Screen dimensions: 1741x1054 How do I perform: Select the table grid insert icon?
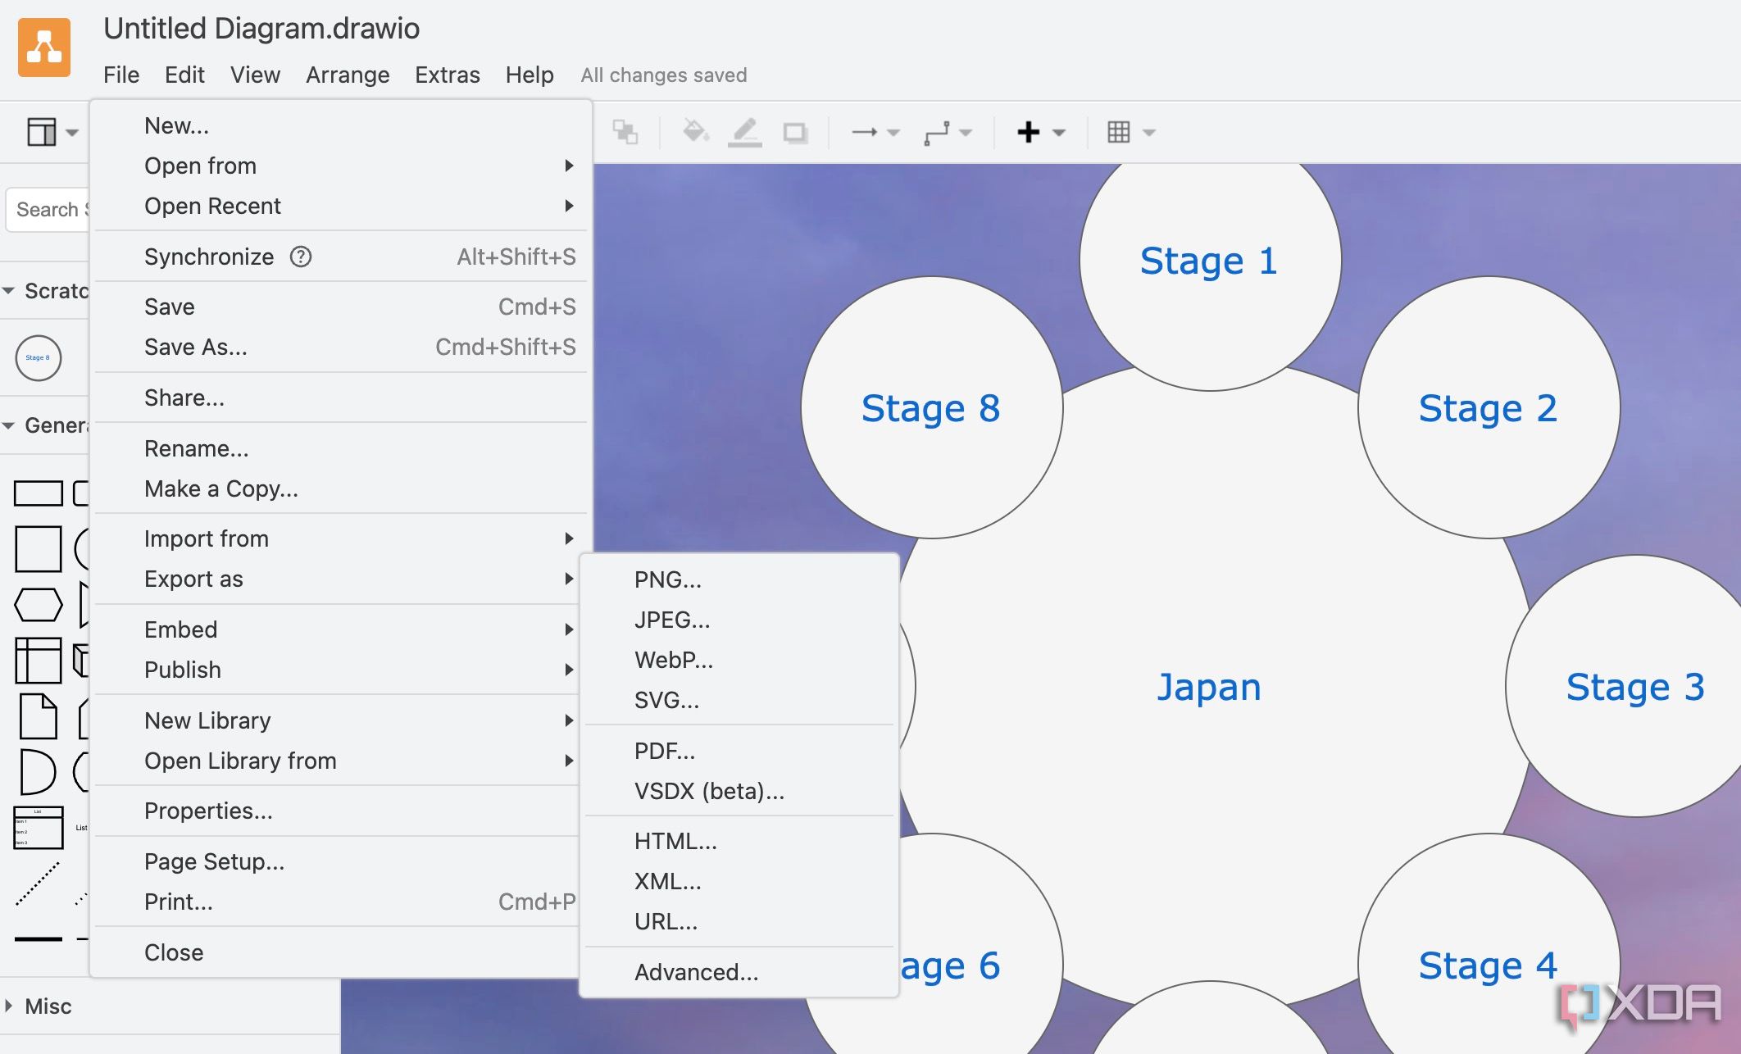1118,132
